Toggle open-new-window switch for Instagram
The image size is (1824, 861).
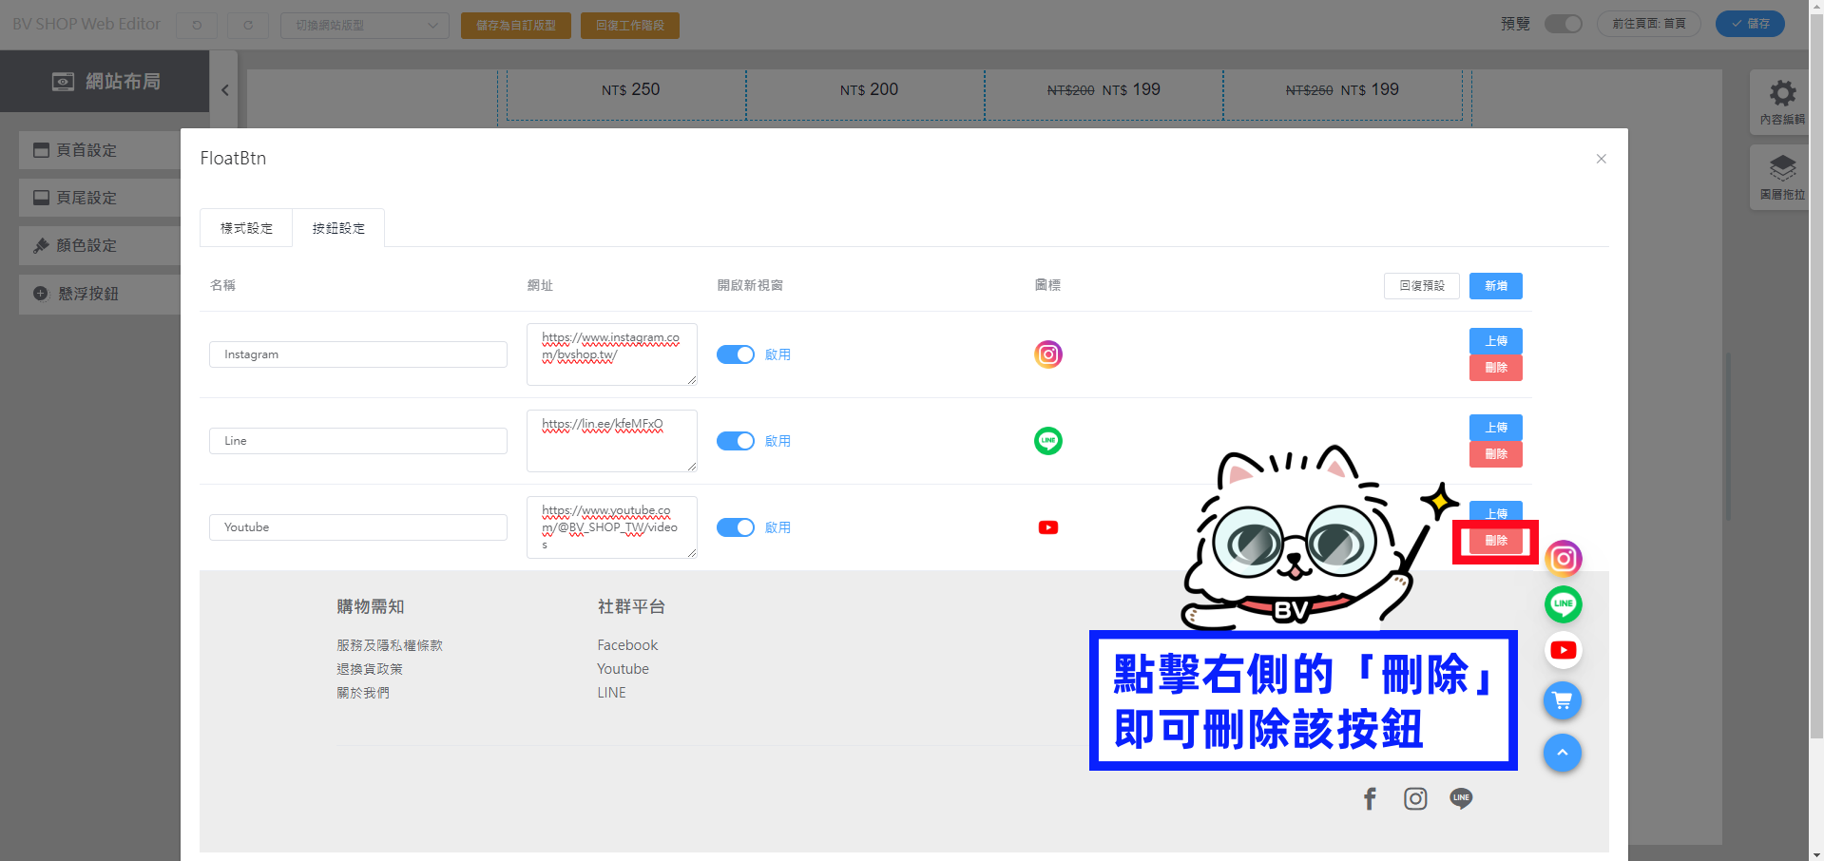(x=736, y=354)
